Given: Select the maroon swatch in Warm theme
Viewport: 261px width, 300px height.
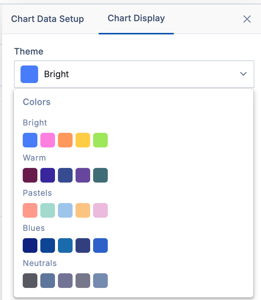Looking at the screenshot, I should coord(30,175).
